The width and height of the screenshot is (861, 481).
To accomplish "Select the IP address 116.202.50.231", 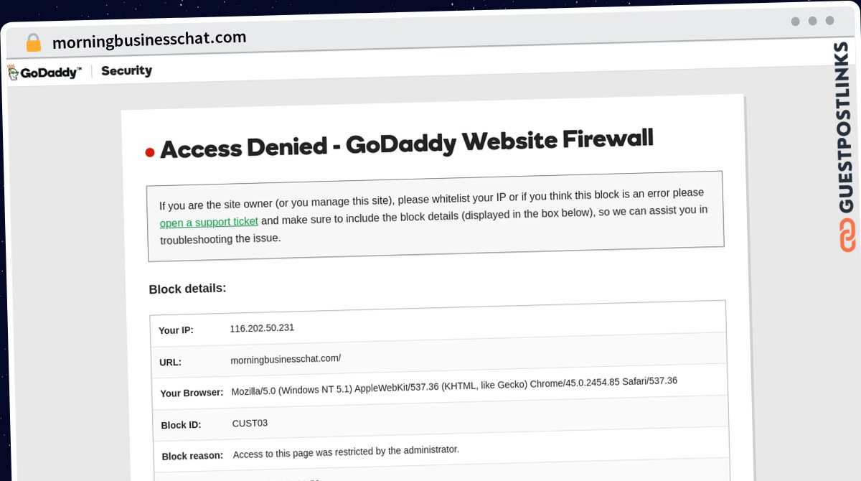I will [x=262, y=328].
